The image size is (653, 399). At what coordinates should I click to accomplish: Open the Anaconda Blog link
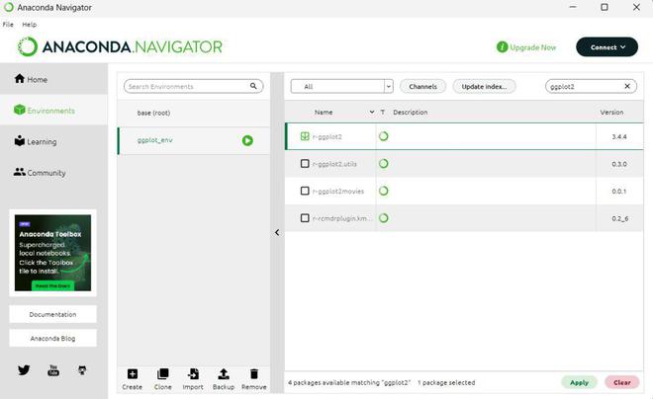pos(52,339)
